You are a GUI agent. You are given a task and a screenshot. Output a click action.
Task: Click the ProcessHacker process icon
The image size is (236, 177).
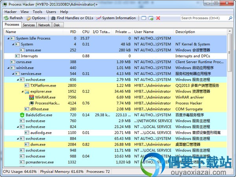[x=31, y=103]
